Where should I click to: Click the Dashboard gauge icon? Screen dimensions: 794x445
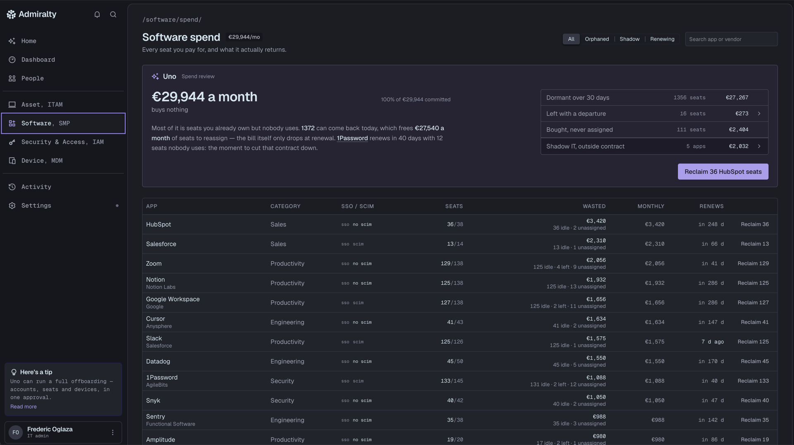coord(12,59)
